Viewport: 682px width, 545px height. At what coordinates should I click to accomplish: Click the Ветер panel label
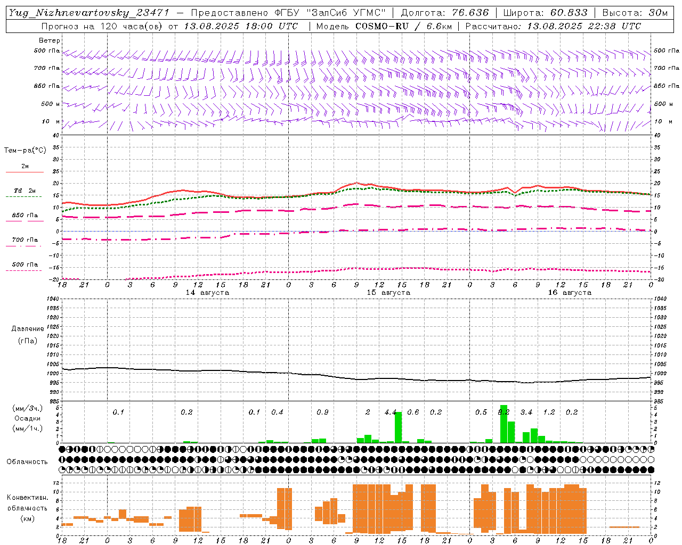click(x=50, y=40)
